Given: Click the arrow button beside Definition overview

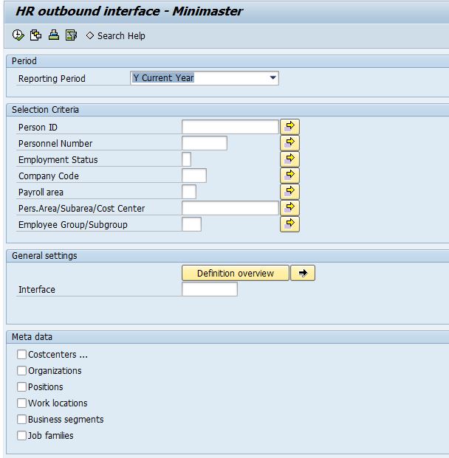Looking at the screenshot, I should 302,273.
